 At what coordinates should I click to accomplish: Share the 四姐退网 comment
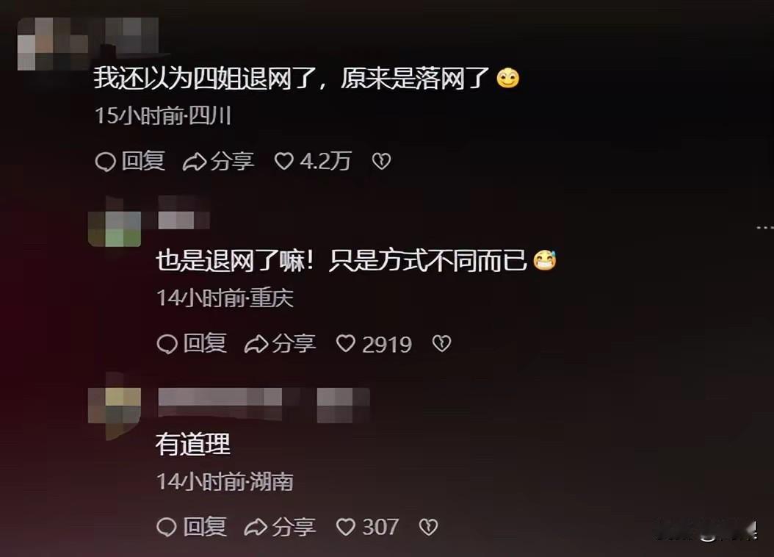[x=218, y=161]
